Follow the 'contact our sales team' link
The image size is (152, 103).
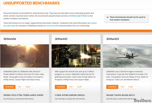93,23
